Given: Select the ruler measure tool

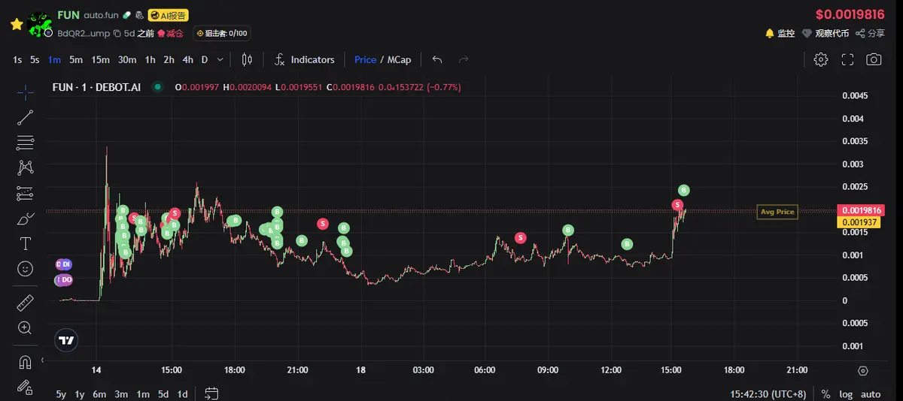Looking at the screenshot, I should coord(25,303).
